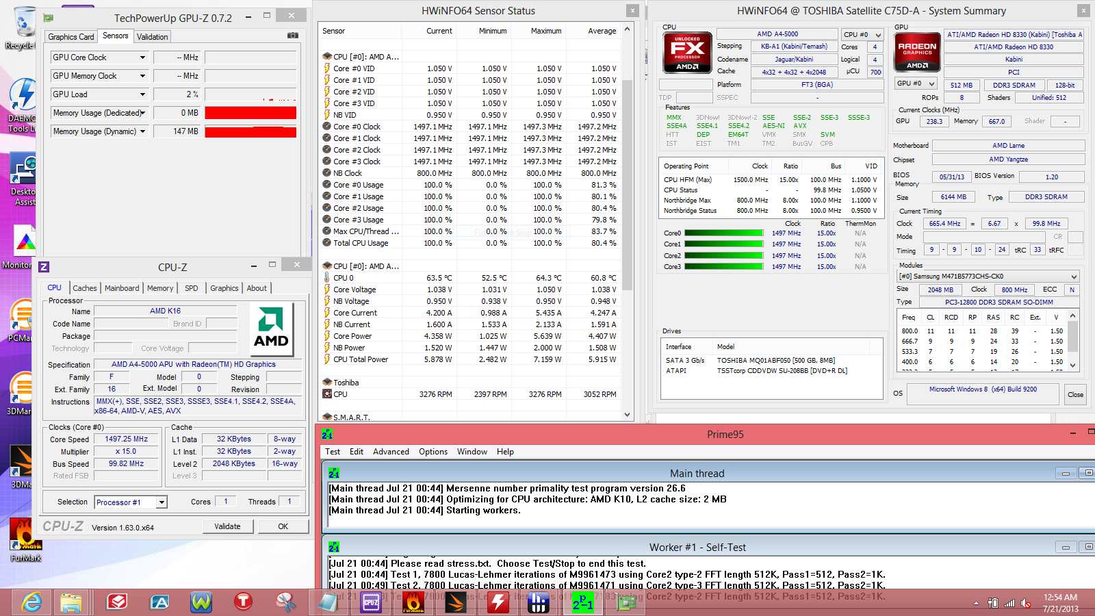
Task: Open Memory Usage (Dynamic) dropdown
Action: [143, 131]
